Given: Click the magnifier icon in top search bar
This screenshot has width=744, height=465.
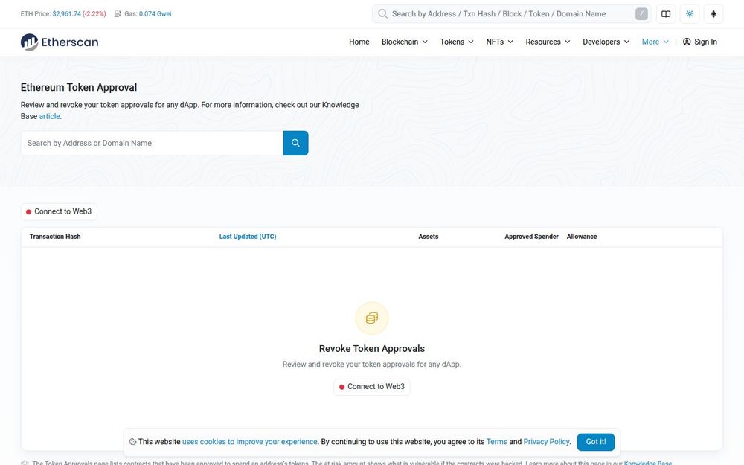Looking at the screenshot, I should pos(382,13).
